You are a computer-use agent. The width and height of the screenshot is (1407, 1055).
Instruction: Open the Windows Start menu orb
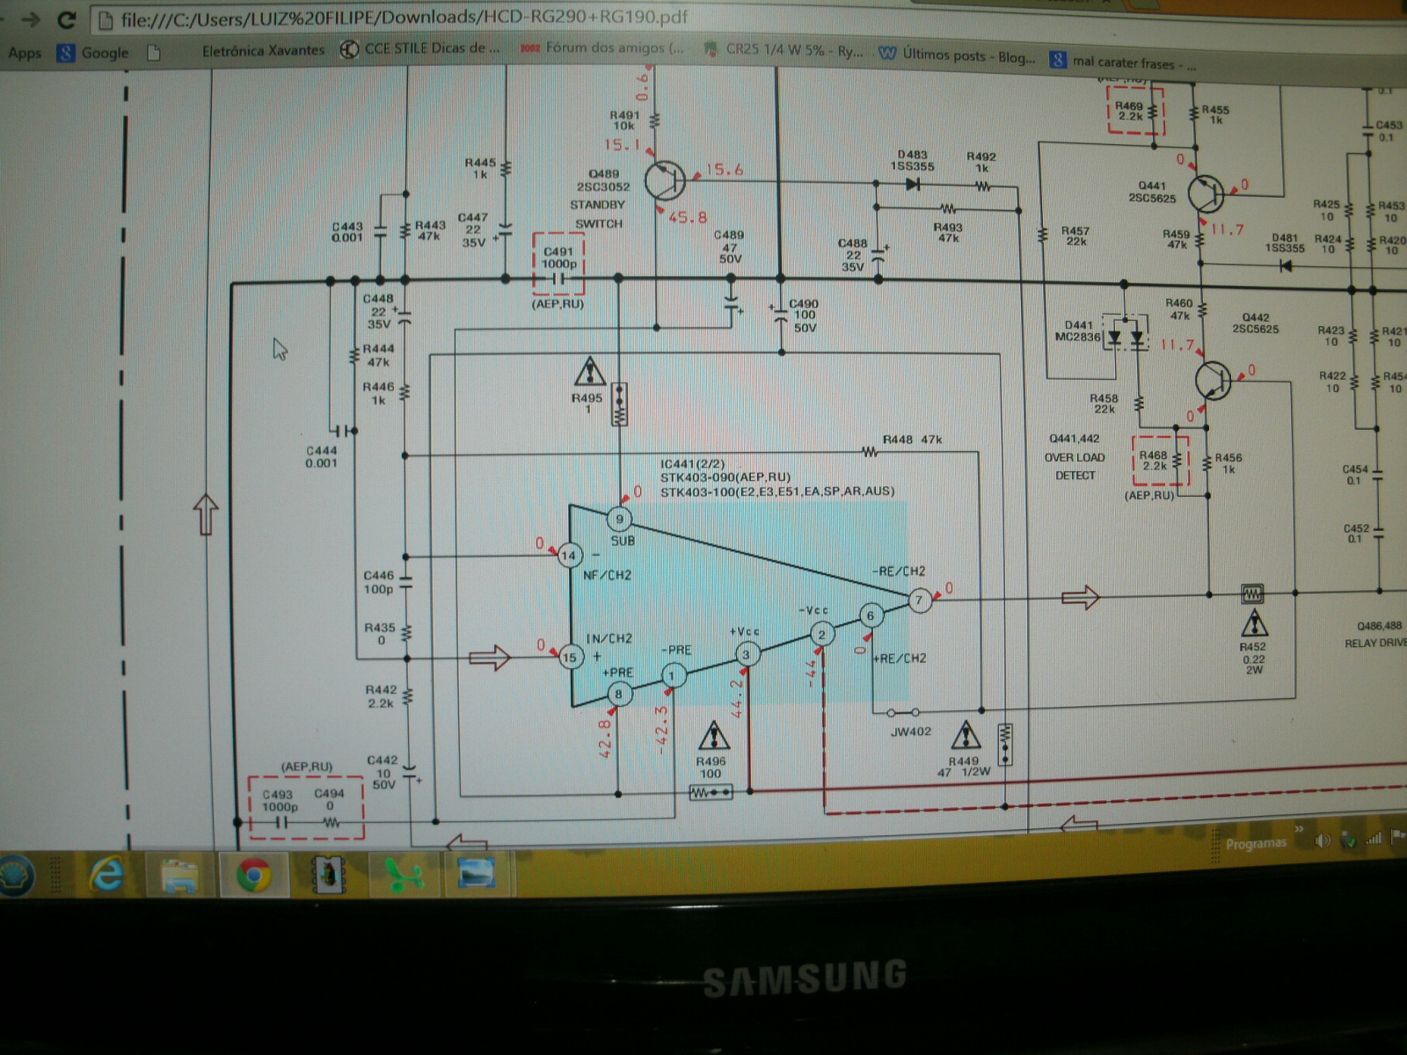coord(15,876)
